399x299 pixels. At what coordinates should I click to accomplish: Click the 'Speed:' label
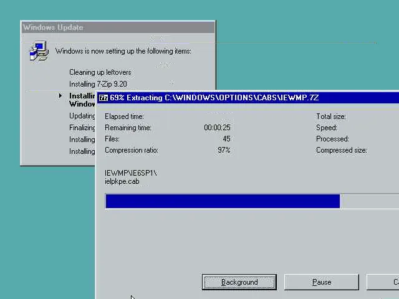[327, 128]
